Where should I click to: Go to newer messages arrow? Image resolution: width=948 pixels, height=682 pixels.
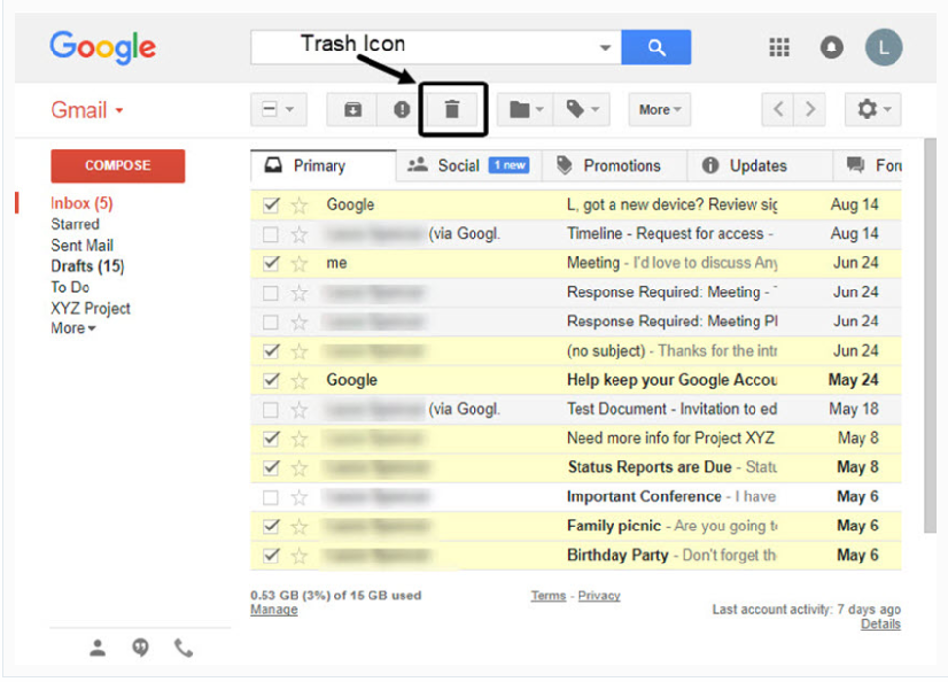tap(778, 110)
